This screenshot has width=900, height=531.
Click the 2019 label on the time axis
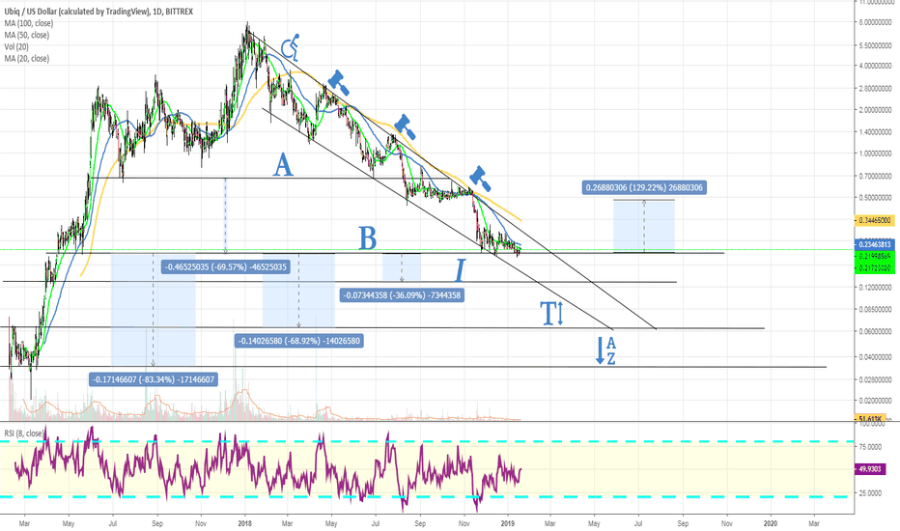pos(508,523)
